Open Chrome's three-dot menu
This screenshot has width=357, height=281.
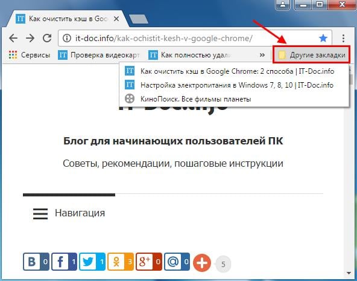(x=343, y=38)
